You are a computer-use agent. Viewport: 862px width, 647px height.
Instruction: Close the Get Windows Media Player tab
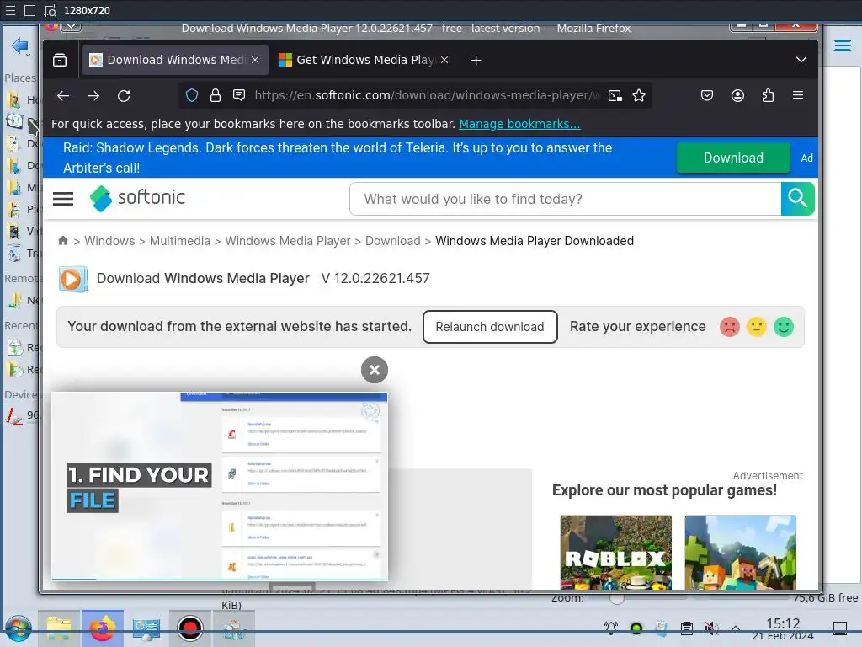click(444, 60)
